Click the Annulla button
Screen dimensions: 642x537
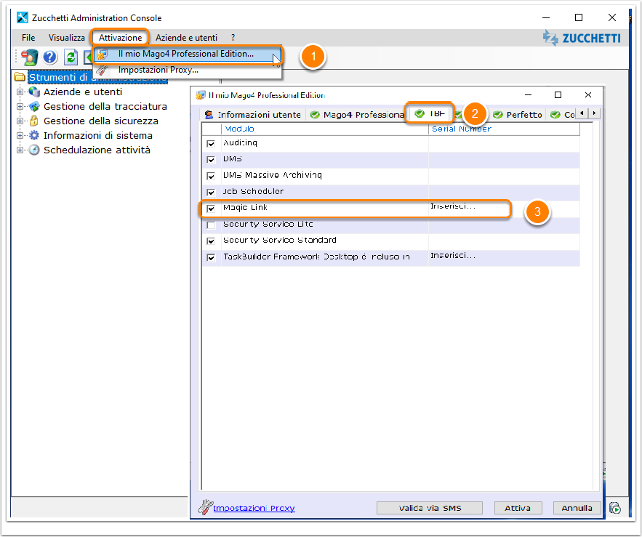point(577,508)
